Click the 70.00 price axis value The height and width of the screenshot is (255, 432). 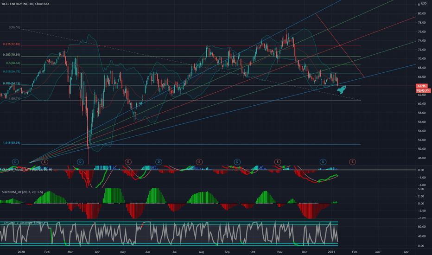[x=421, y=59]
